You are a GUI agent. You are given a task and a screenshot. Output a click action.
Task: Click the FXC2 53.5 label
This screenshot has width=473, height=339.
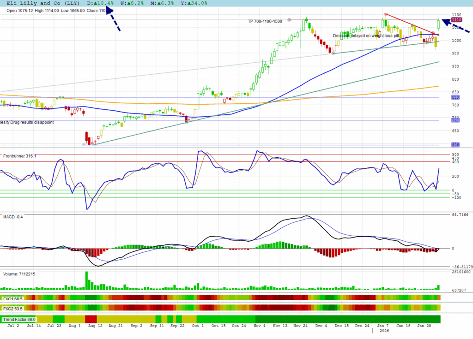click(12, 308)
